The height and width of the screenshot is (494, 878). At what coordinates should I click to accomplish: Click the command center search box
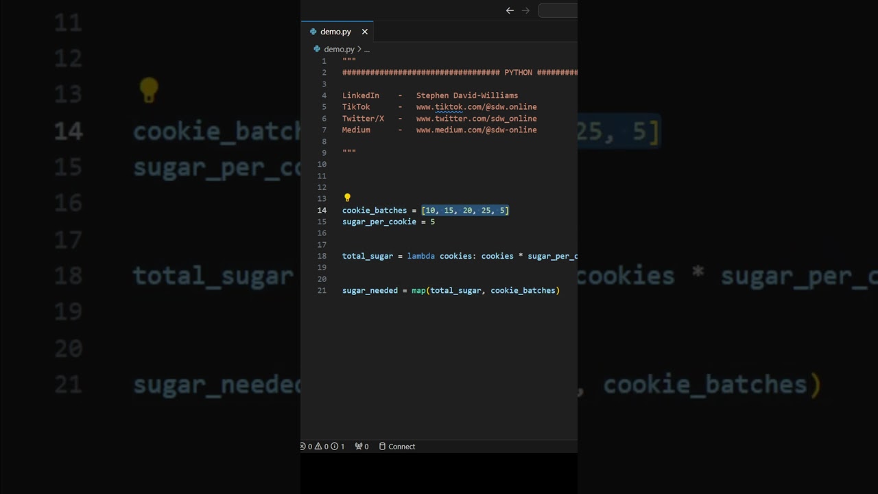coord(558,10)
